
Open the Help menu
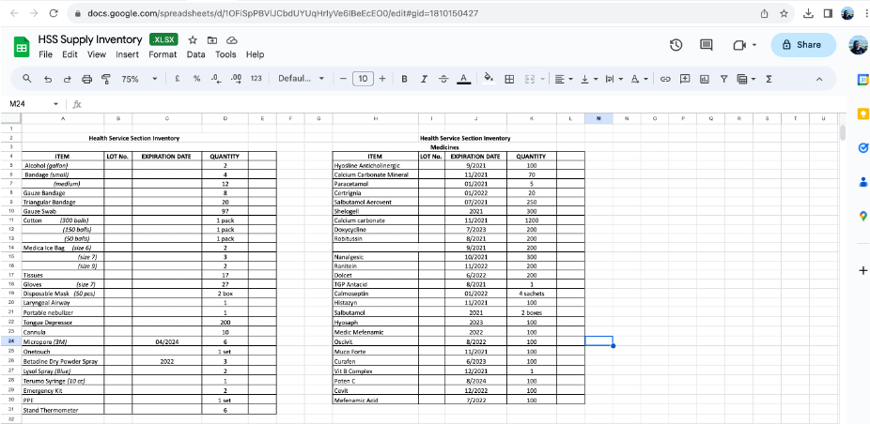(256, 54)
